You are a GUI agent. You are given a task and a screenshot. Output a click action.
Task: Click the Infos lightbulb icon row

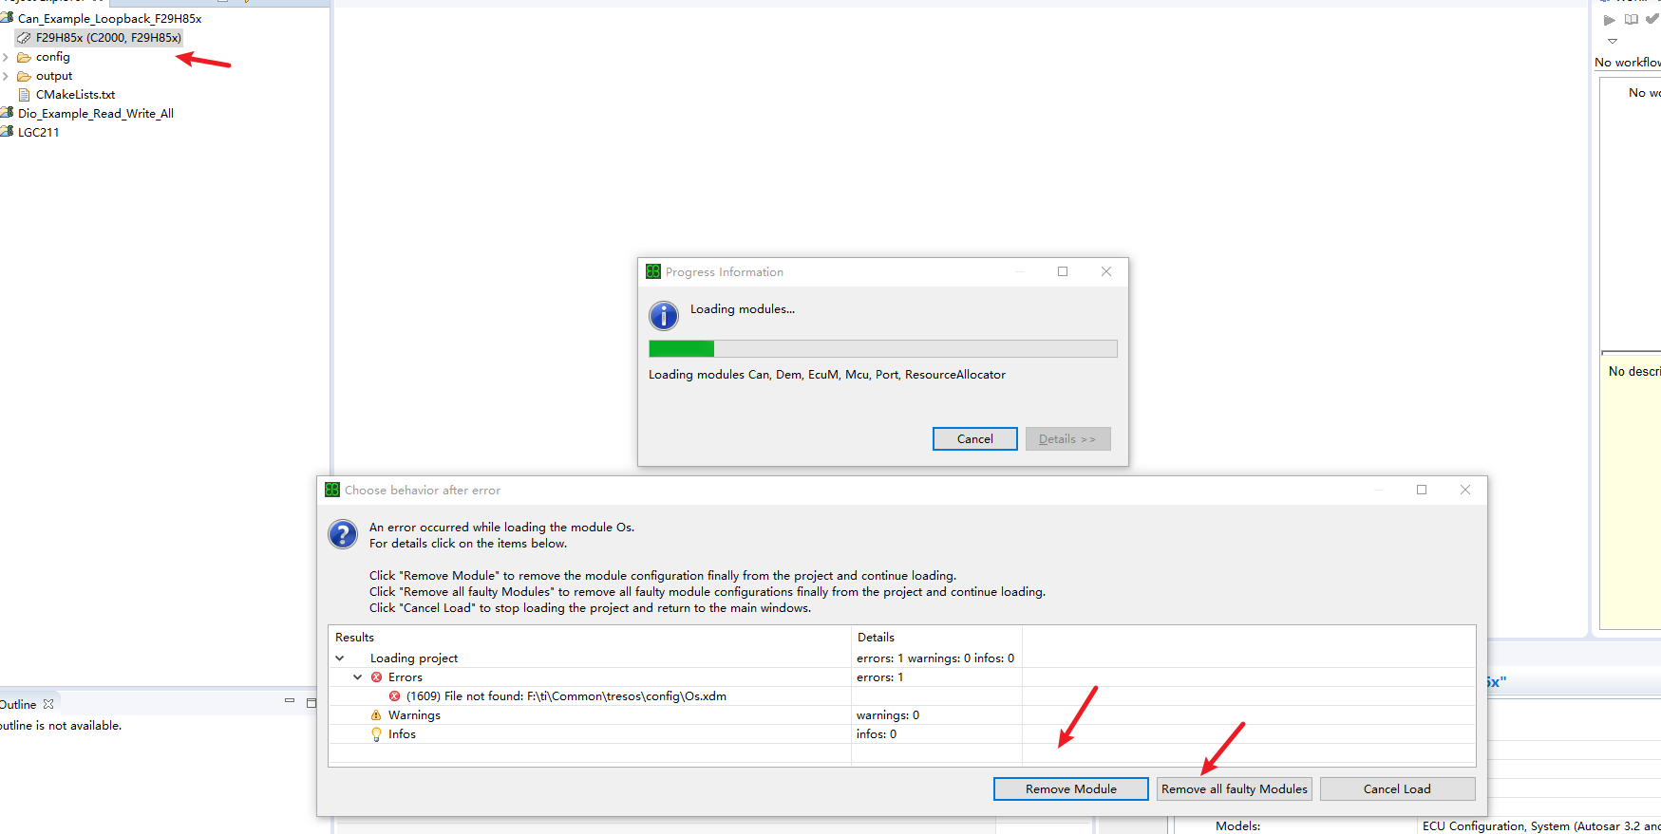376,734
